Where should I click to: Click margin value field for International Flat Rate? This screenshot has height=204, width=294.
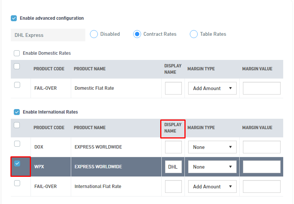click(262, 187)
